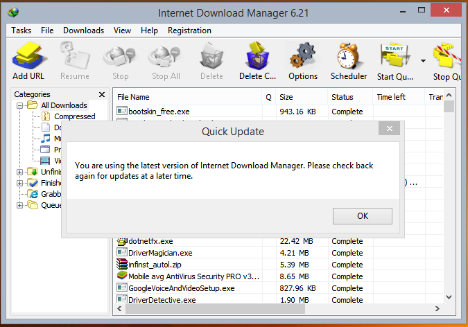
Task: Click the horizontal scrollbar right arrow
Action: tap(437, 308)
